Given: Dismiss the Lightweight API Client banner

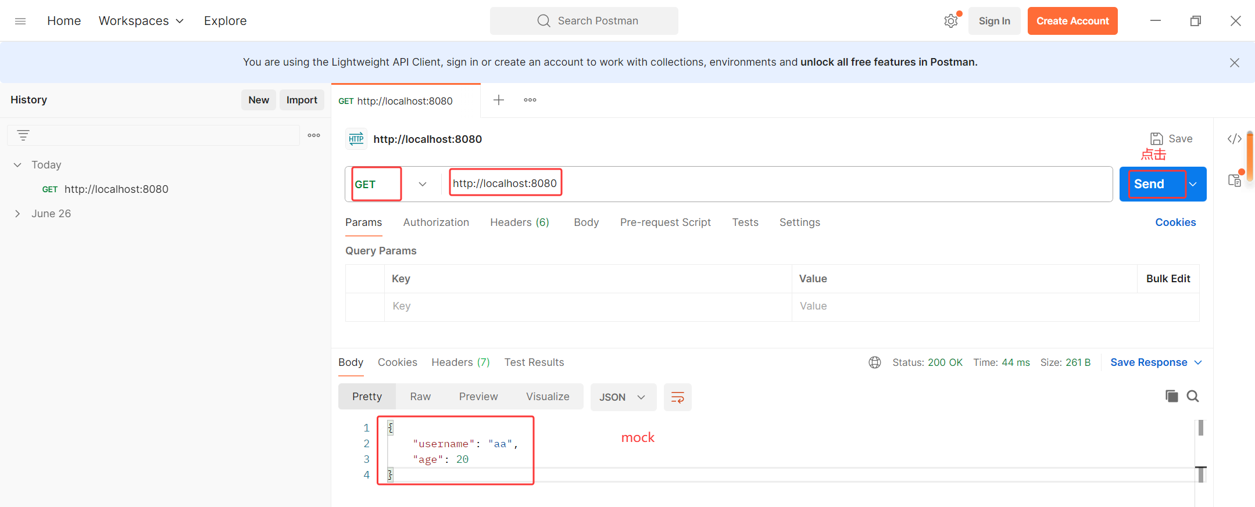Looking at the screenshot, I should tap(1235, 63).
